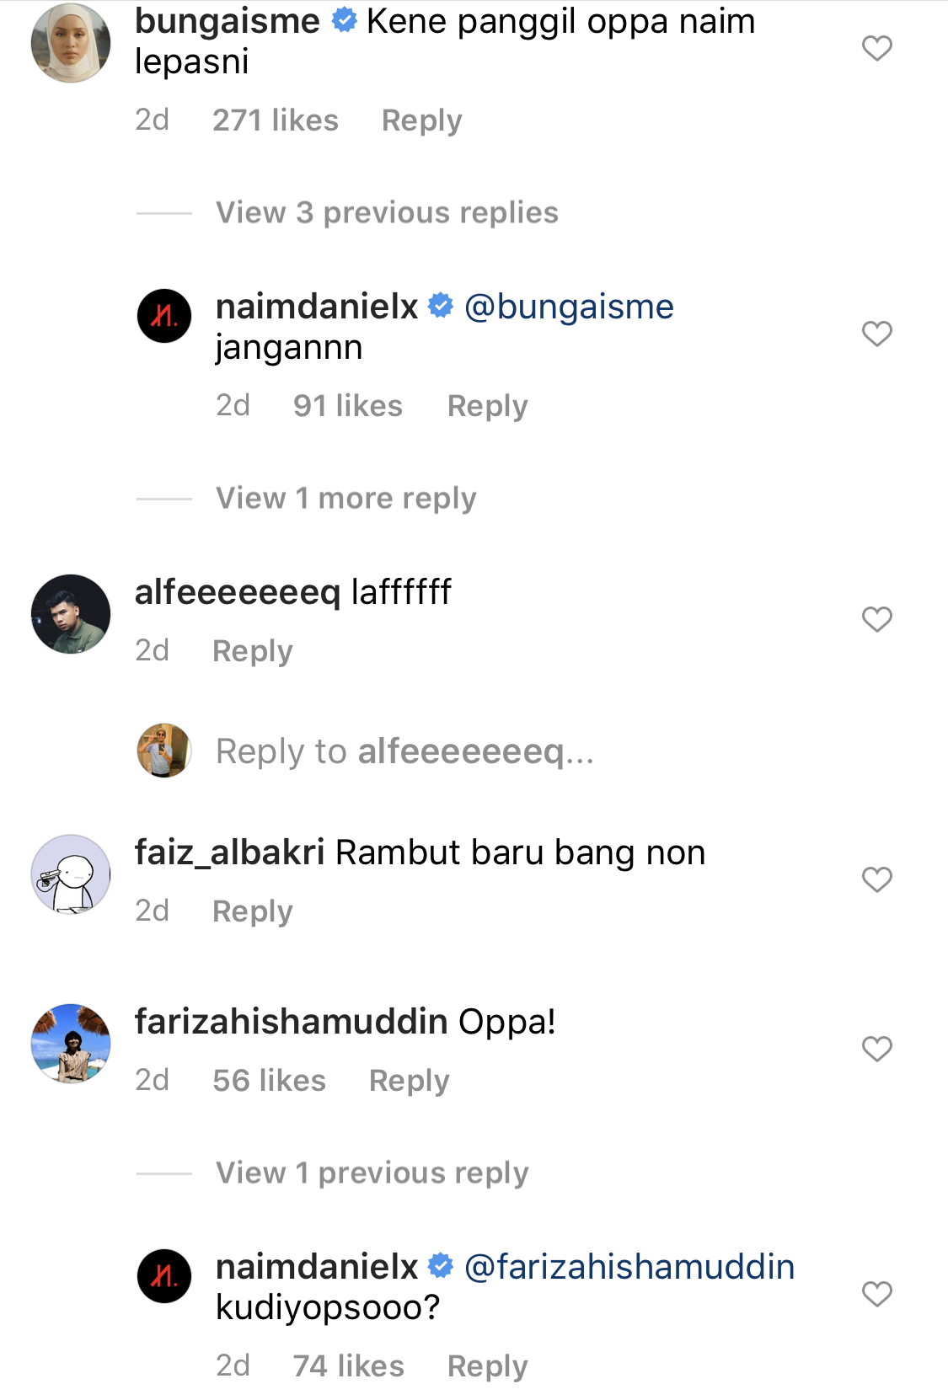948x1400 pixels.
Task: Open farizahishamuddin's beach profile photo
Action: click(x=71, y=1044)
